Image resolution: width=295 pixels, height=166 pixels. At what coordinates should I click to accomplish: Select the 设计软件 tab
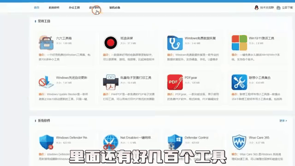(94, 7)
